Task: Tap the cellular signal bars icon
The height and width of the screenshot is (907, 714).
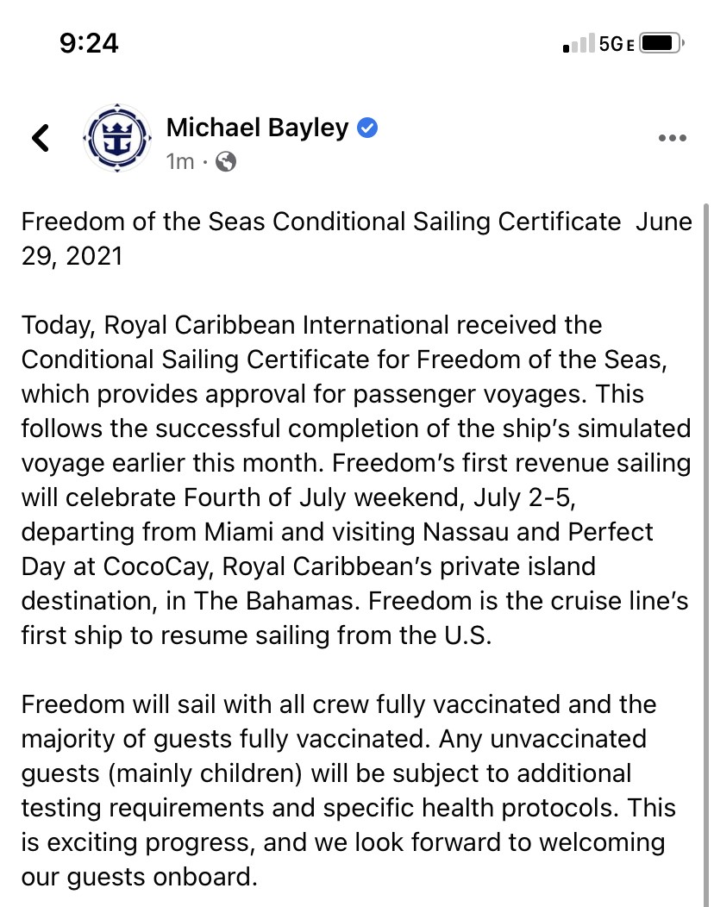Action: (578, 43)
